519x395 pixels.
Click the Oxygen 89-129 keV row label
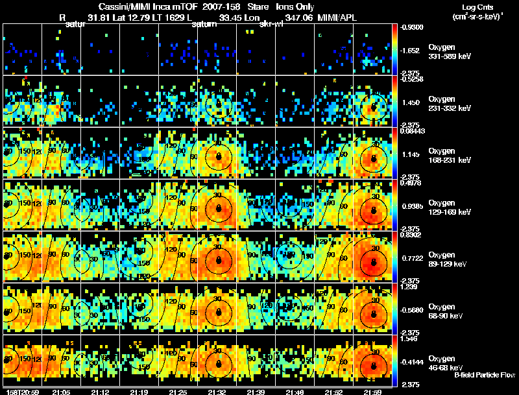(448, 259)
